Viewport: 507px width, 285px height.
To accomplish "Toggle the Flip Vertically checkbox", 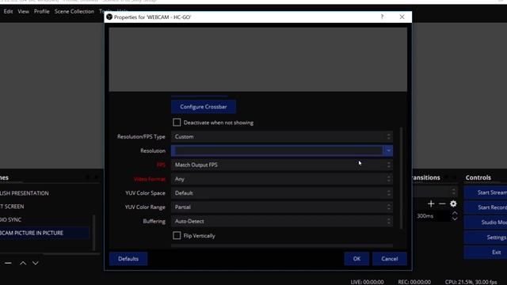I will point(177,236).
